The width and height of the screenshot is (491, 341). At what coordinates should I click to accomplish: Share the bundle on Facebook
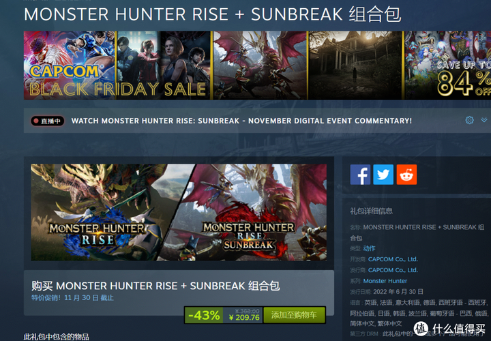[x=360, y=175]
